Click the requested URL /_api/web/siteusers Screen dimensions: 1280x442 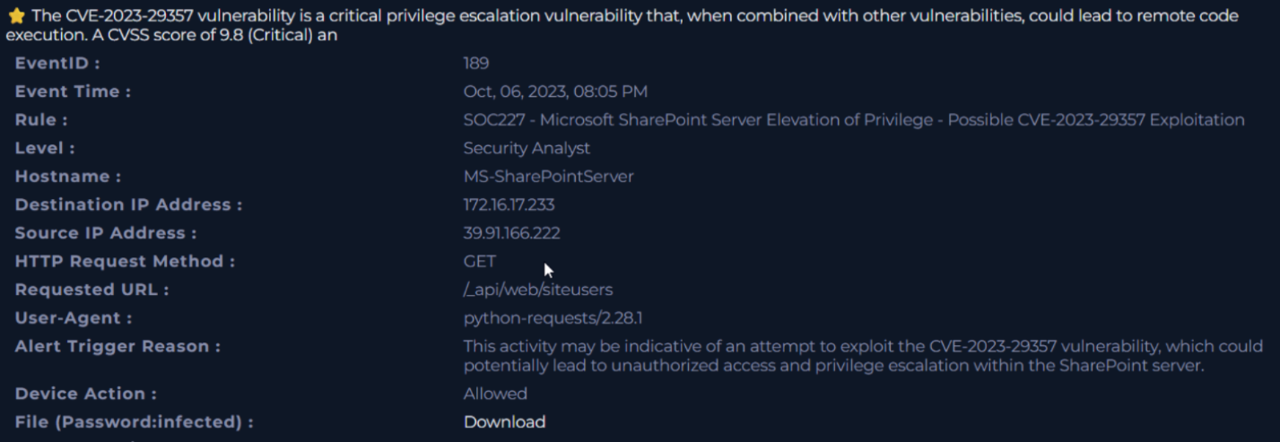tap(538, 290)
